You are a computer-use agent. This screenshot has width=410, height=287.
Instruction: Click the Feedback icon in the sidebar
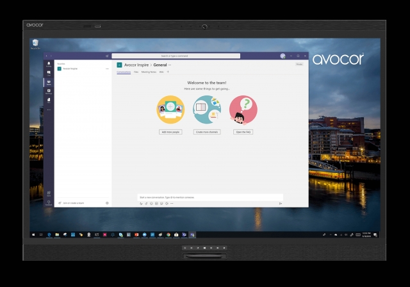coord(49,202)
